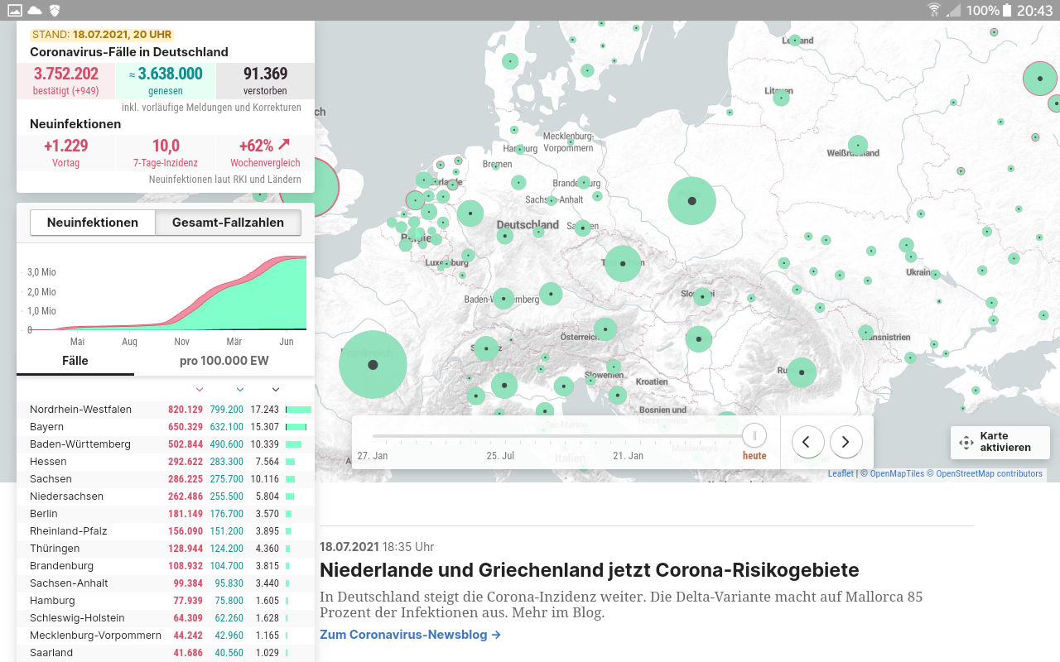Select the Sachsen-Anhalt row
The height and width of the screenshot is (662, 1060).
click(166, 583)
